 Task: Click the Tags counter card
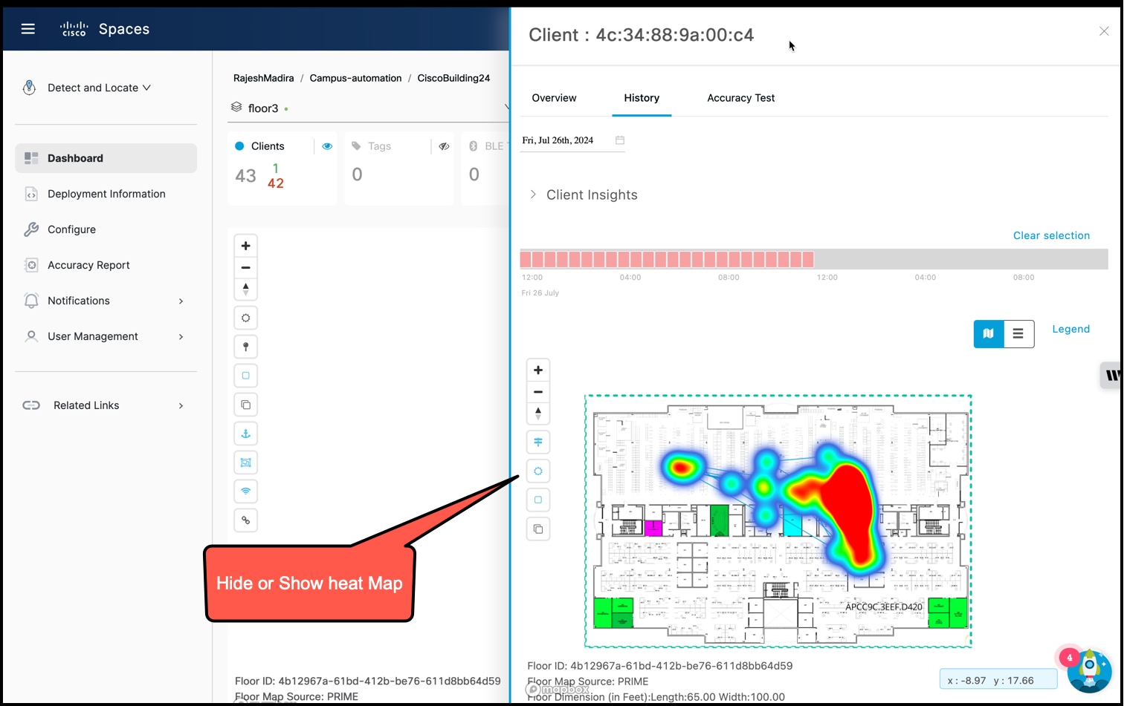pyautogui.click(x=400, y=169)
